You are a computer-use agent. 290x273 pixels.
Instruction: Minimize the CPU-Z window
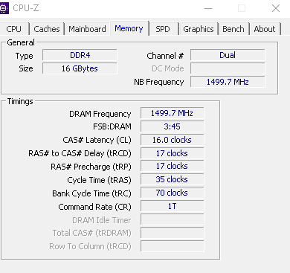pos(208,8)
